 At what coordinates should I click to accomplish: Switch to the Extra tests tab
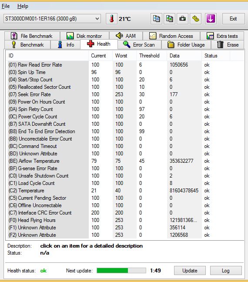point(222,36)
